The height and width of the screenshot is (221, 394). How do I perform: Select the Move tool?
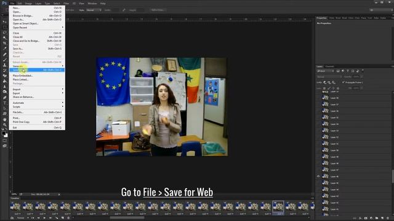[x=4, y=22]
